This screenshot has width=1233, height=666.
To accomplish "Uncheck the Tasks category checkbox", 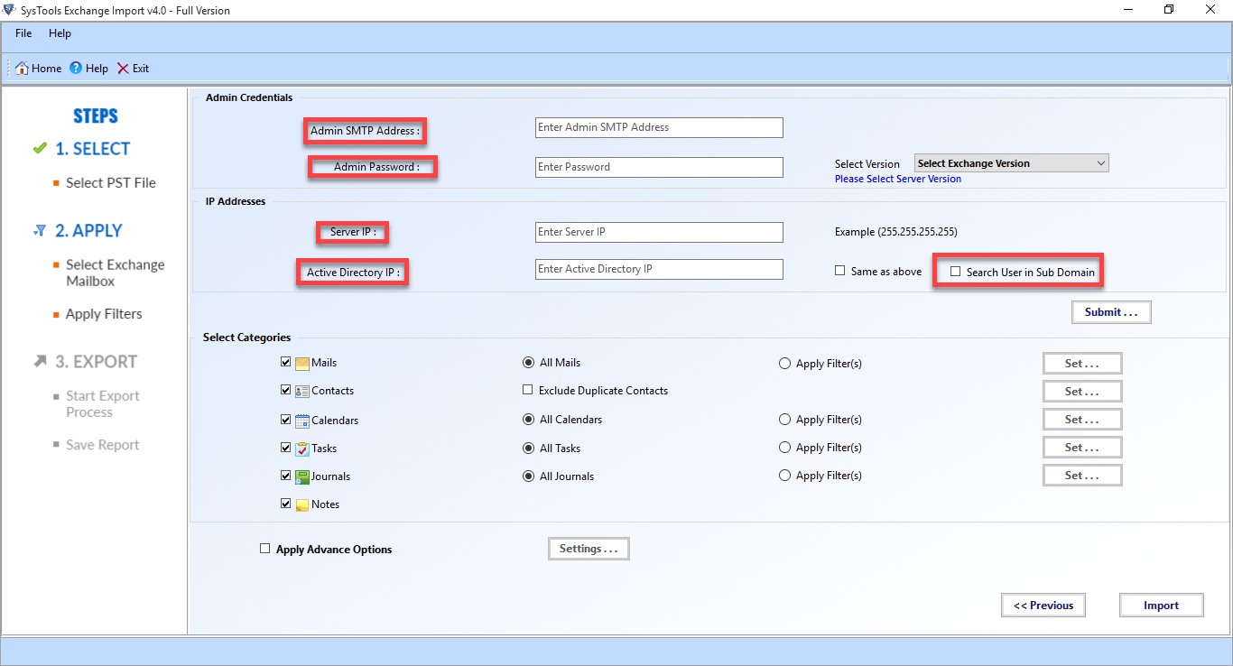I will [x=286, y=448].
